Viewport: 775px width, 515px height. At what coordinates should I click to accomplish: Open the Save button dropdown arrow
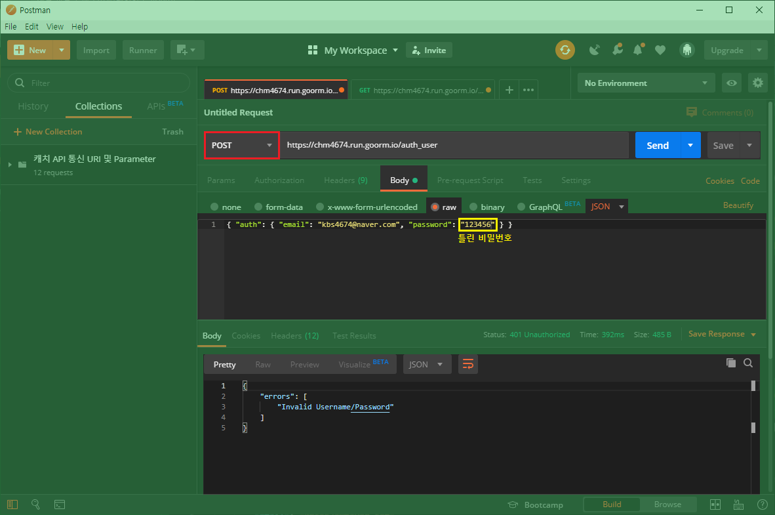coord(749,146)
